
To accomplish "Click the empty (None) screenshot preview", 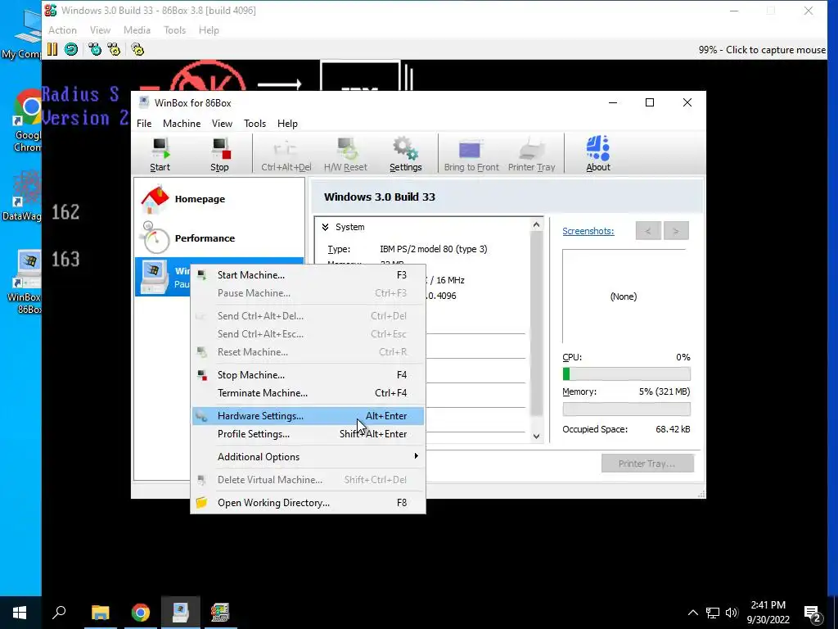I will pos(624,296).
